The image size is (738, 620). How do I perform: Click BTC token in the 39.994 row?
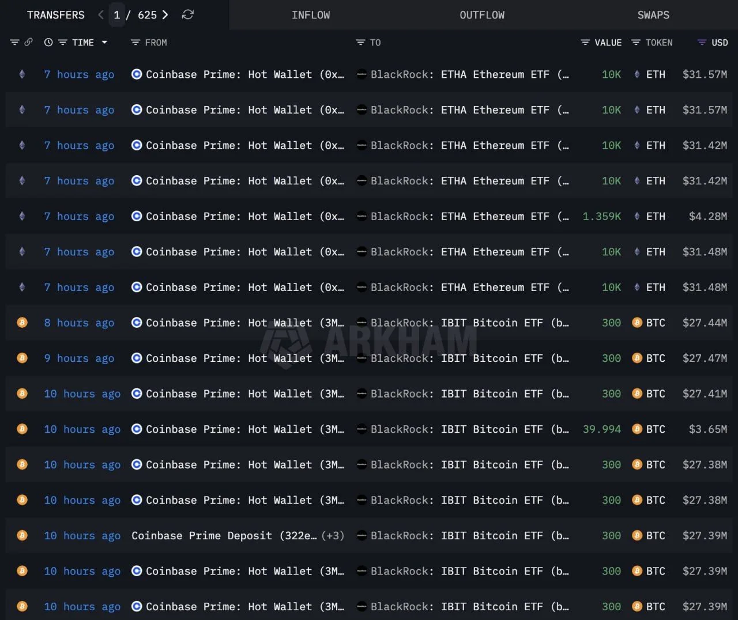click(655, 429)
